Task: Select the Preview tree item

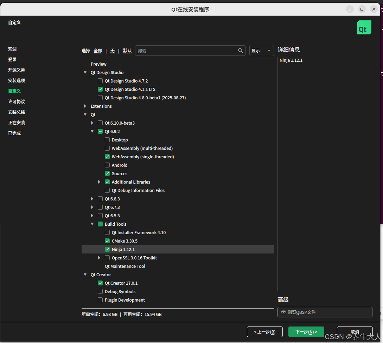Action: click(x=98, y=64)
